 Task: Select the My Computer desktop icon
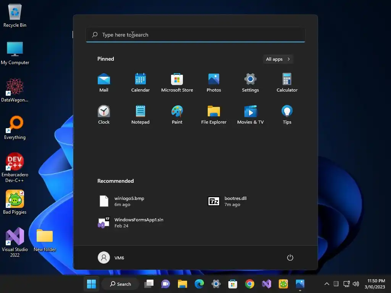coord(15,53)
